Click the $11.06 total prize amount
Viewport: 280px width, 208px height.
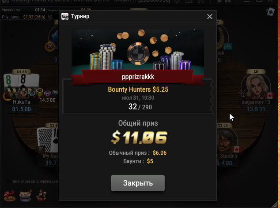pos(139,137)
